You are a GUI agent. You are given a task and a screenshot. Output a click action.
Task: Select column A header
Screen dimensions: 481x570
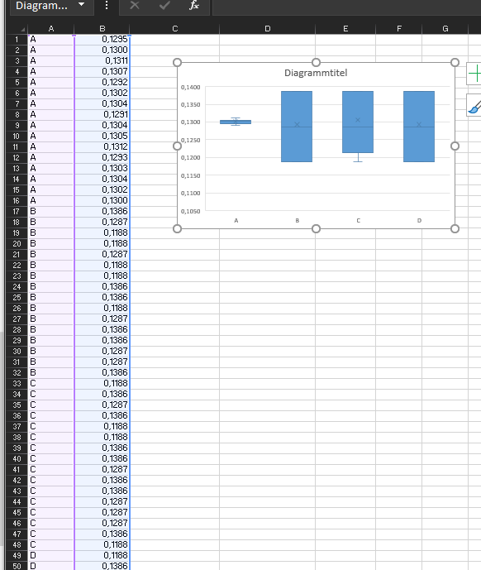coord(51,29)
